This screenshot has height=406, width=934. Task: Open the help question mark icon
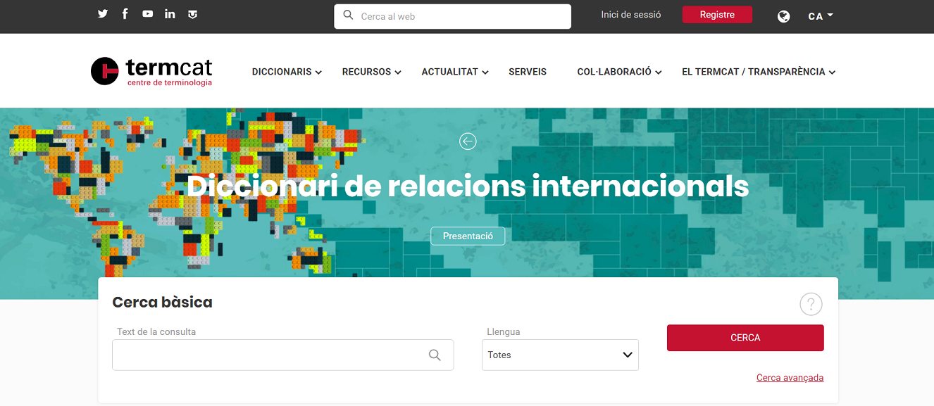(x=811, y=305)
